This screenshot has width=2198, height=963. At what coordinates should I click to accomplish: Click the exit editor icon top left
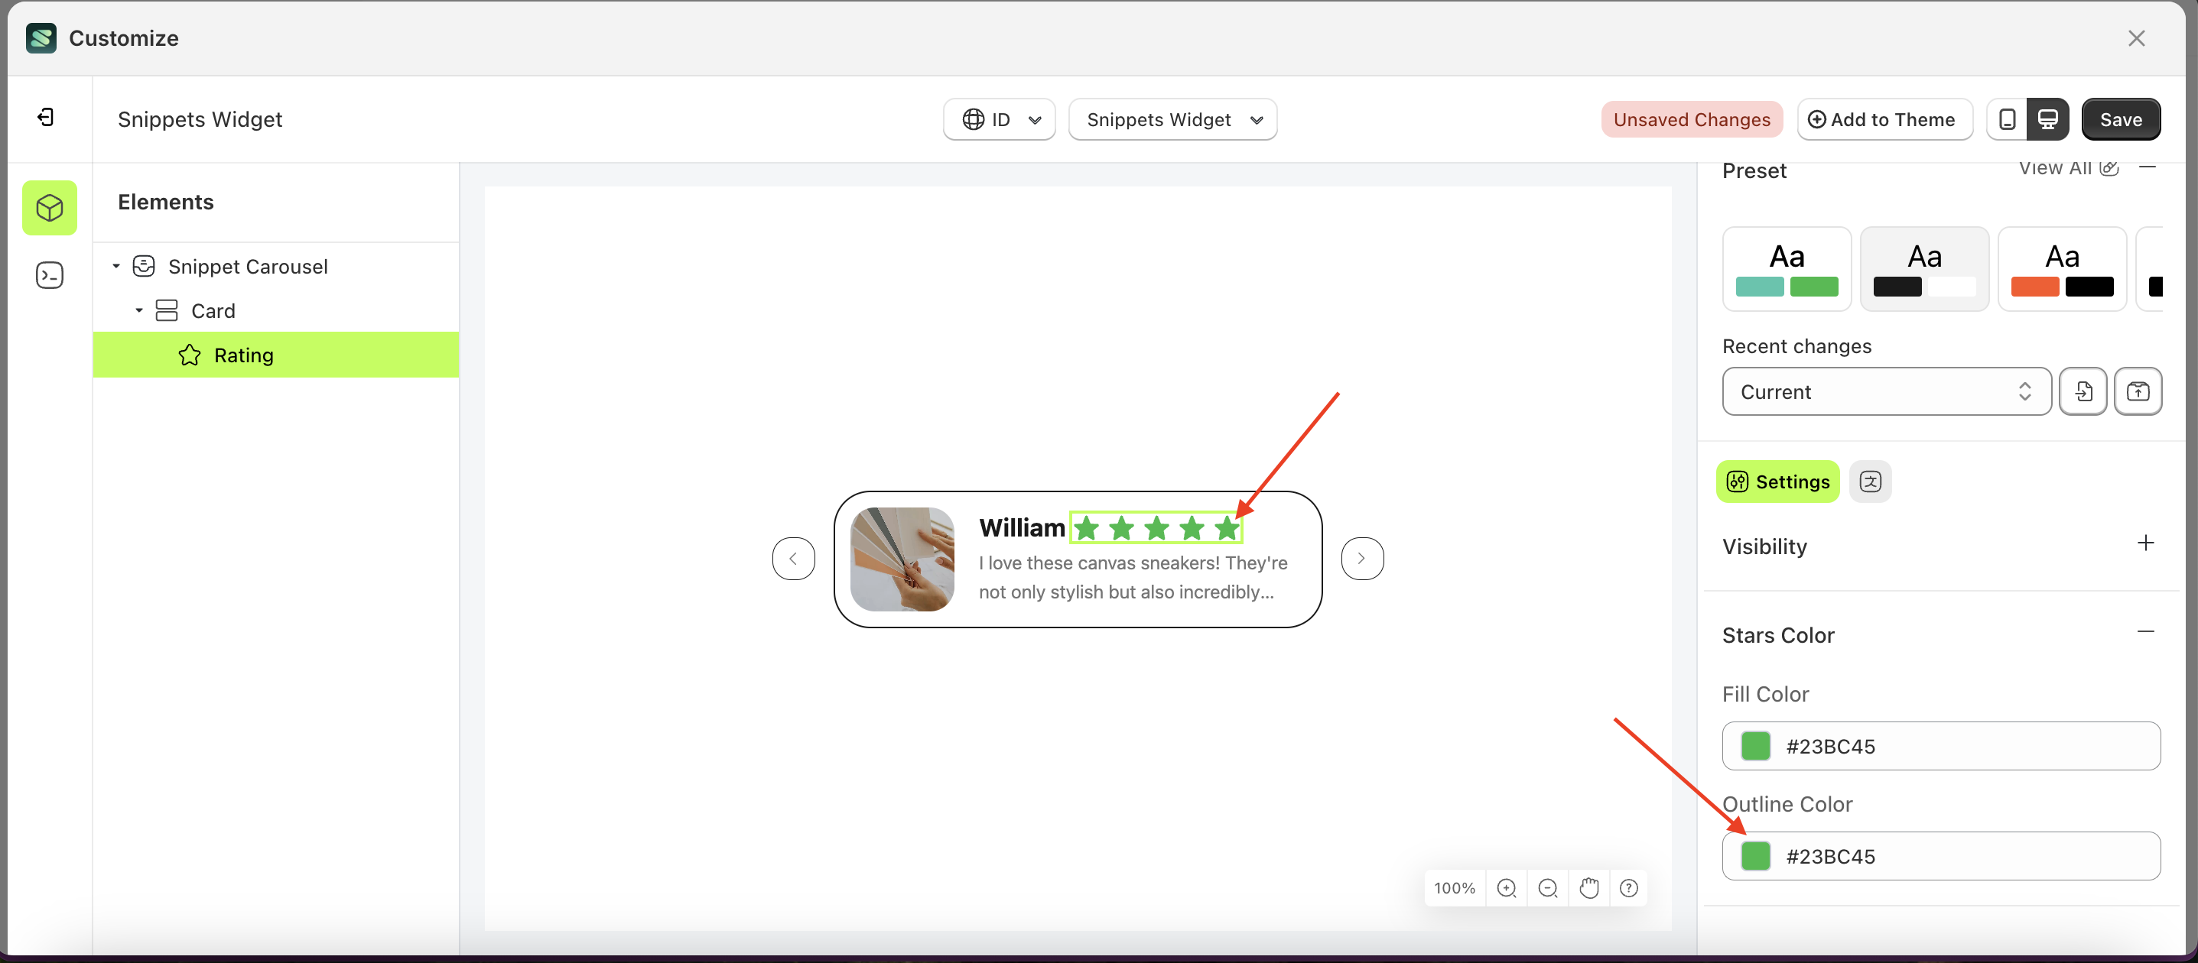pyautogui.click(x=47, y=117)
